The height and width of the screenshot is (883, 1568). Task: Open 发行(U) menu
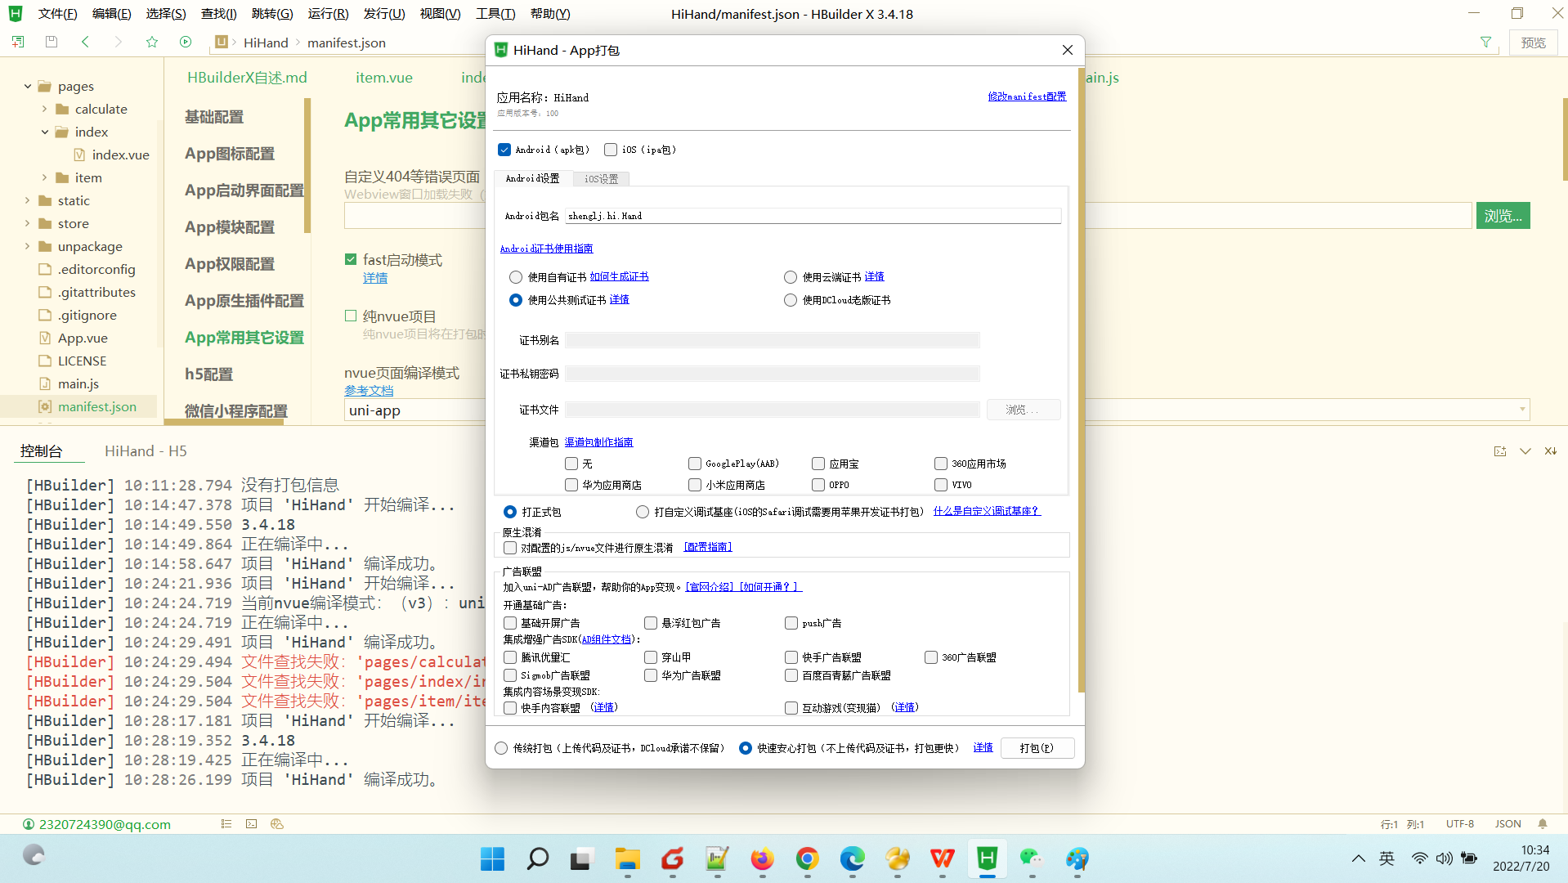(x=384, y=14)
